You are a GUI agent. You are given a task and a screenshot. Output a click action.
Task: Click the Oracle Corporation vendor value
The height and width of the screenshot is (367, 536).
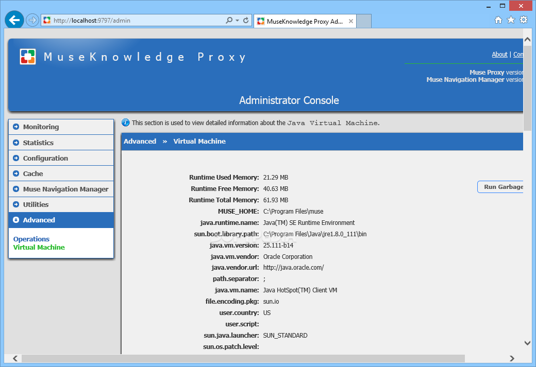pyautogui.click(x=288, y=256)
